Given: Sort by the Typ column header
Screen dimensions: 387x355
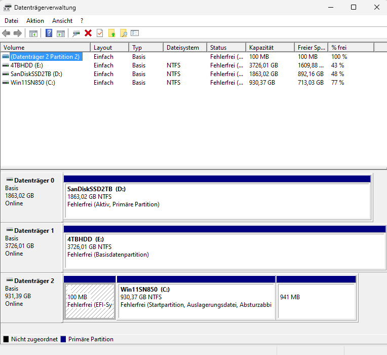Looking at the screenshot, I should click(146, 48).
